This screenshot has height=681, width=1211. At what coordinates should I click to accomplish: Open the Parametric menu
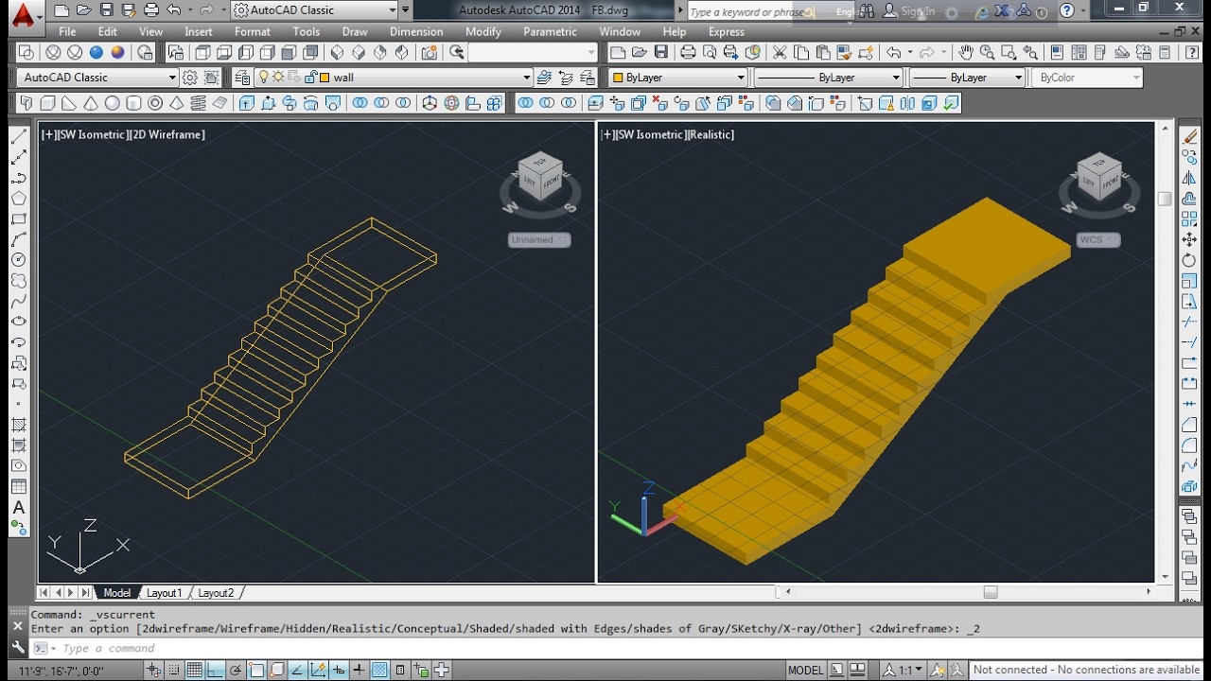click(x=550, y=32)
